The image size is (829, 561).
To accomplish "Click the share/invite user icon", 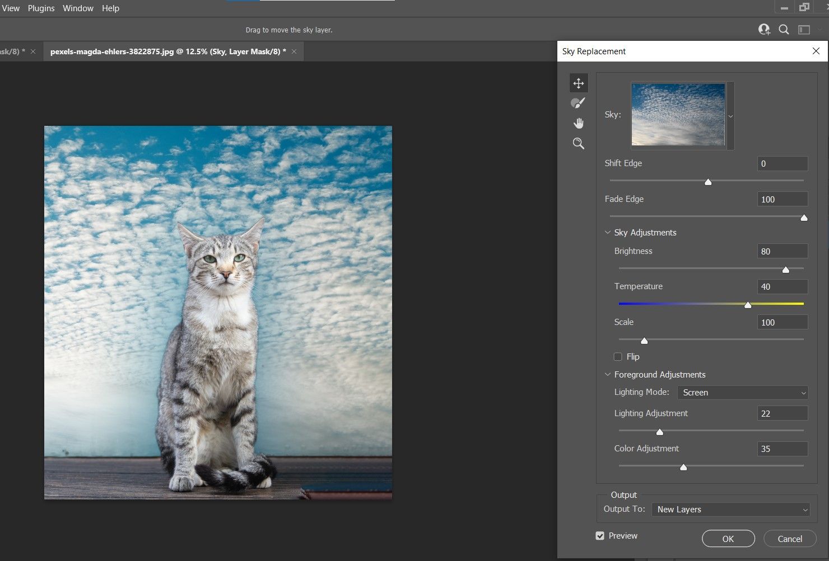I will tap(764, 30).
